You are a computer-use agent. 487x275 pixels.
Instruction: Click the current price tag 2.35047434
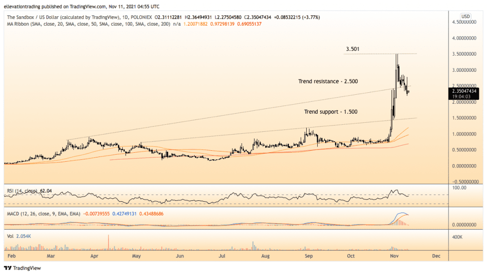tap(464, 91)
